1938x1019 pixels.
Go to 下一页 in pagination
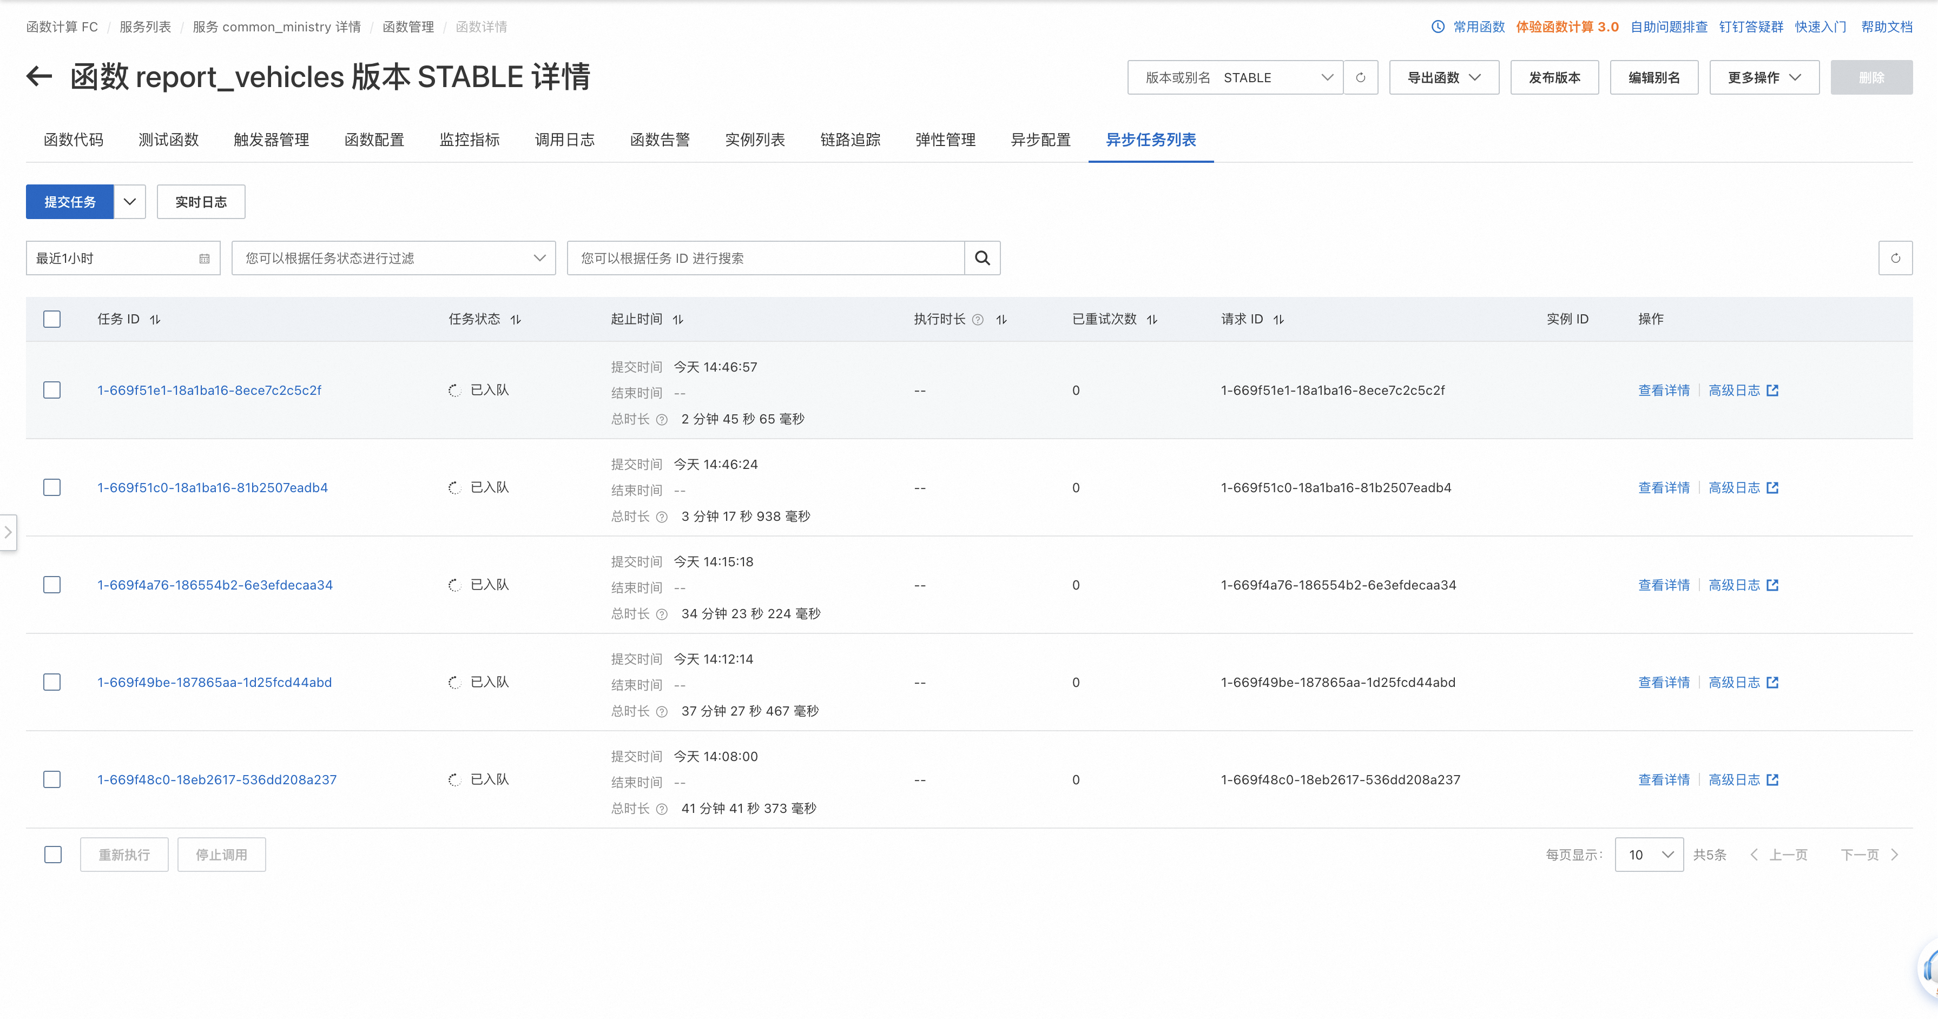[x=1869, y=855]
